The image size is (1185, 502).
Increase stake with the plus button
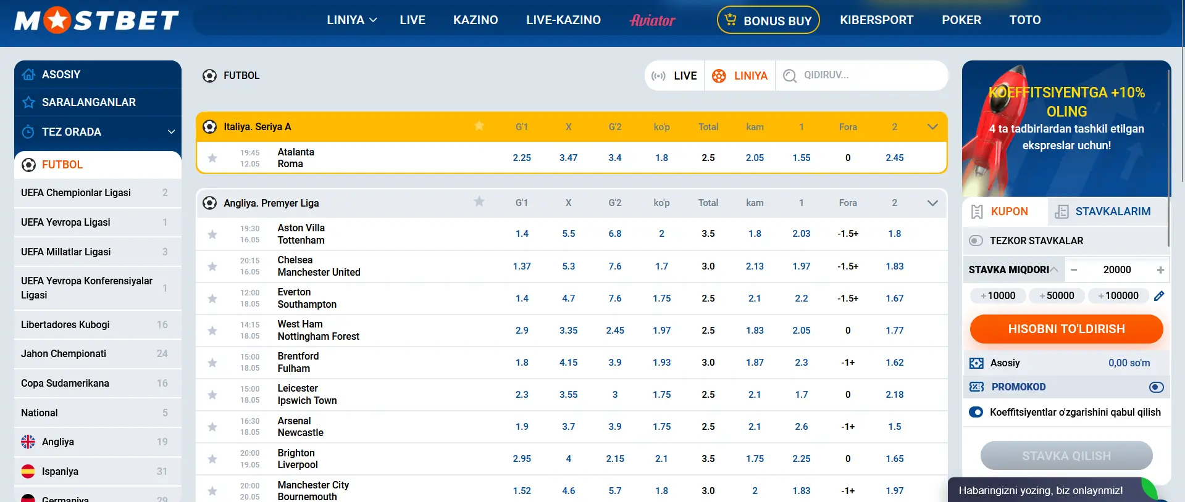click(1160, 270)
